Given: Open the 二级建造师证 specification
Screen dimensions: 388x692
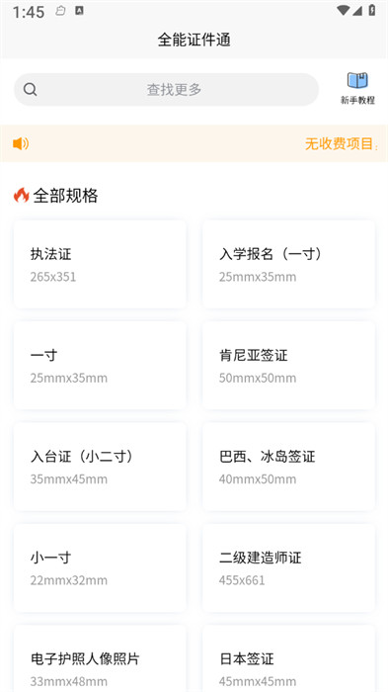Looking at the screenshot, I should pyautogui.click(x=289, y=567).
